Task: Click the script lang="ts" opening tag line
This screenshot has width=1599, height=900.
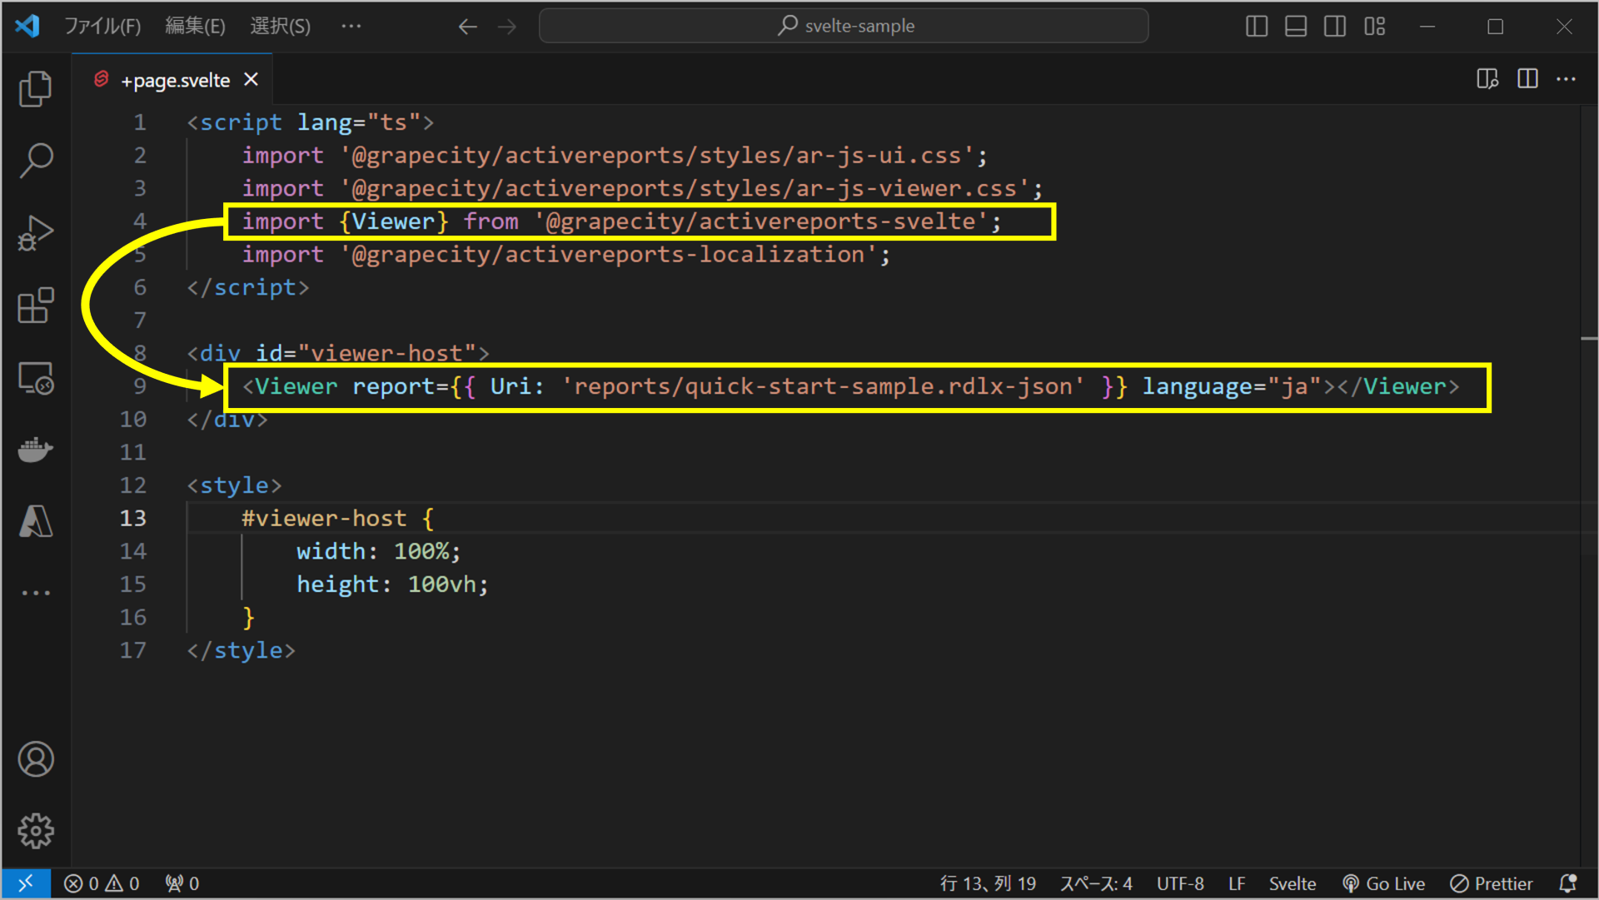Action: [x=310, y=122]
